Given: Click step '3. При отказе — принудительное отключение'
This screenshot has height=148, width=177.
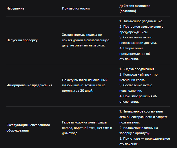Looking at the screenshot, I should [x=145, y=141].
